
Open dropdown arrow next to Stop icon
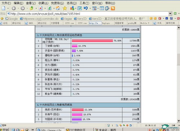[x=45, y=8]
